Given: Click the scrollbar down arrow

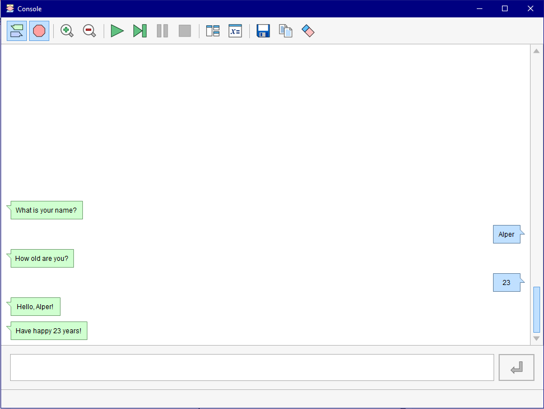Looking at the screenshot, I should 536,338.
